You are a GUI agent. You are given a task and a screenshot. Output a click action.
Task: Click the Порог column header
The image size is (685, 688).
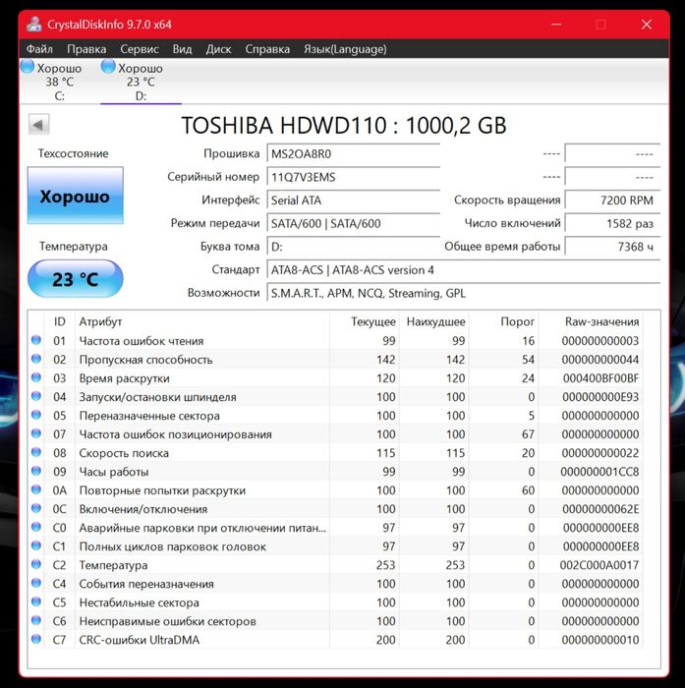(x=517, y=321)
